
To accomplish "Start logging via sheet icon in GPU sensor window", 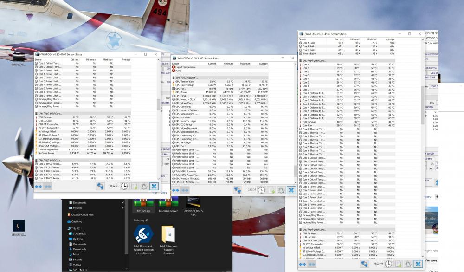I will [x=271, y=190].
